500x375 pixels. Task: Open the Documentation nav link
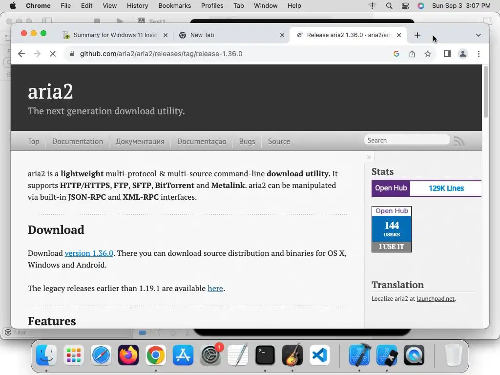point(78,141)
